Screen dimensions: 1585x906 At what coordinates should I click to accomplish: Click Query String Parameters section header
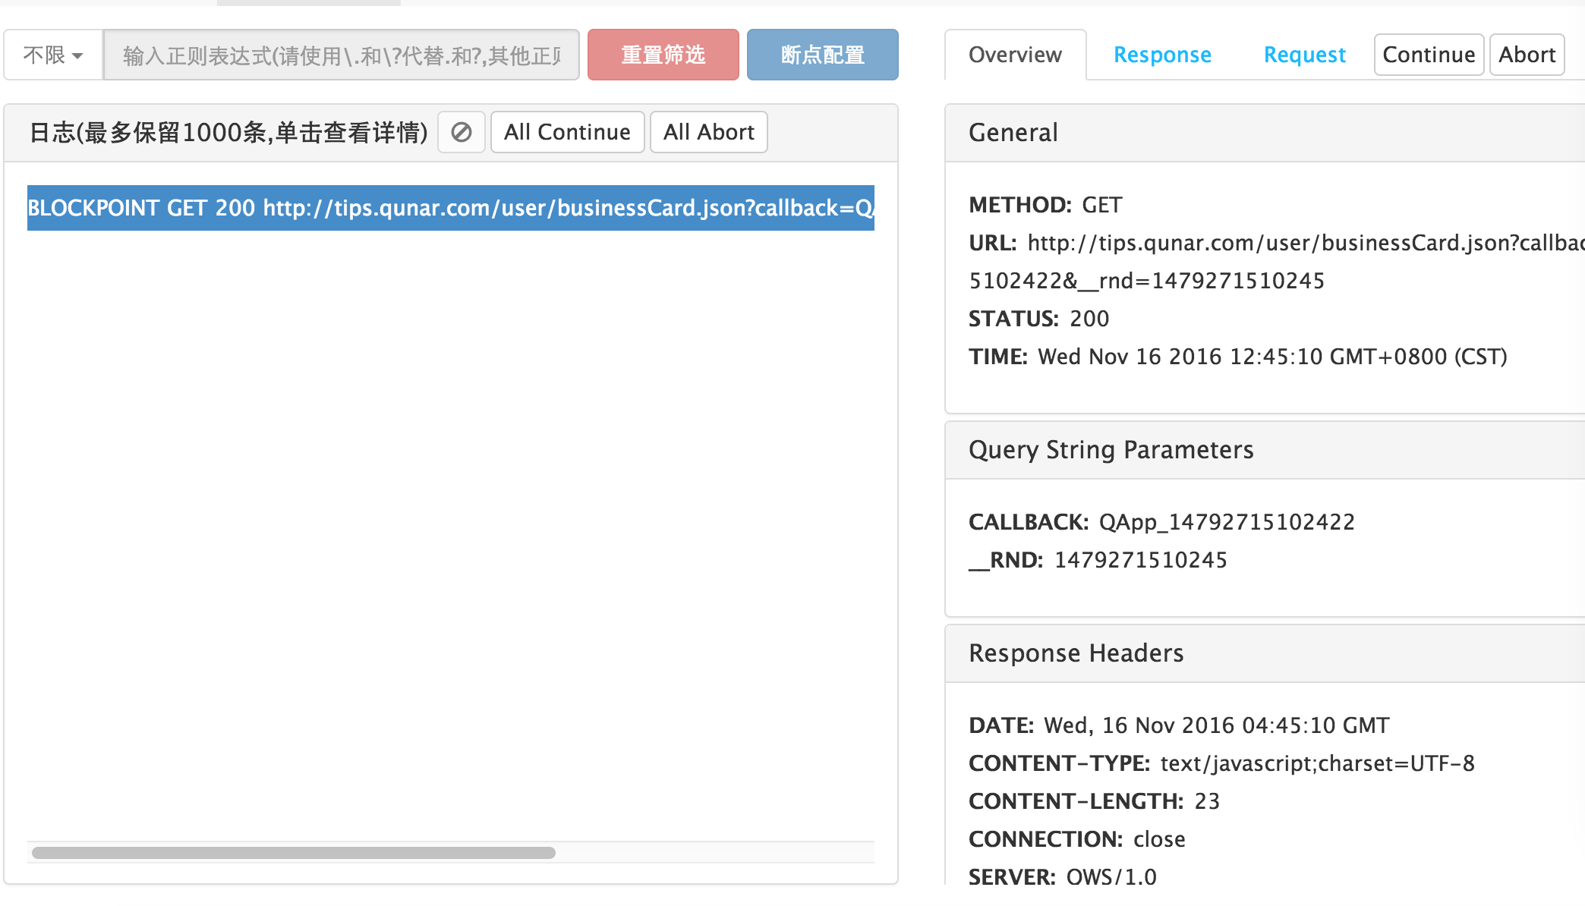coord(1111,450)
